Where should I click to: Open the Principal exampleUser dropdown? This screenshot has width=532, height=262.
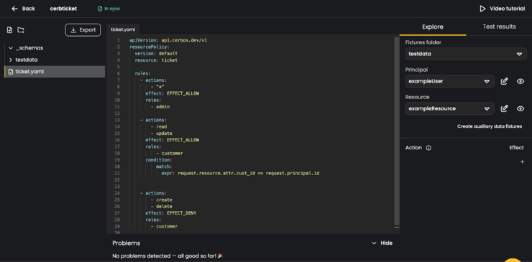click(x=449, y=81)
